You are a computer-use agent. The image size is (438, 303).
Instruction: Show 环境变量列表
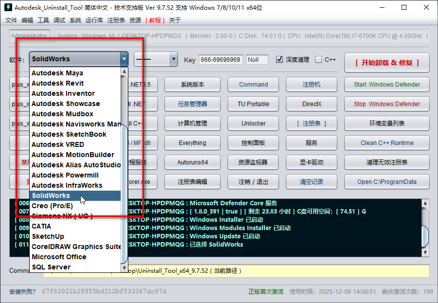point(386,123)
